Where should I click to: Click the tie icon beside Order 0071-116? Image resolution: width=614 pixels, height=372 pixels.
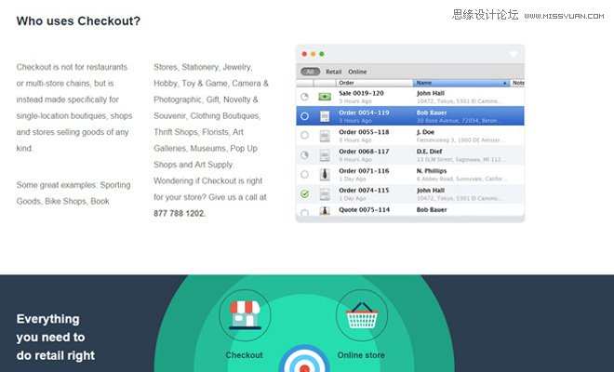(325, 174)
